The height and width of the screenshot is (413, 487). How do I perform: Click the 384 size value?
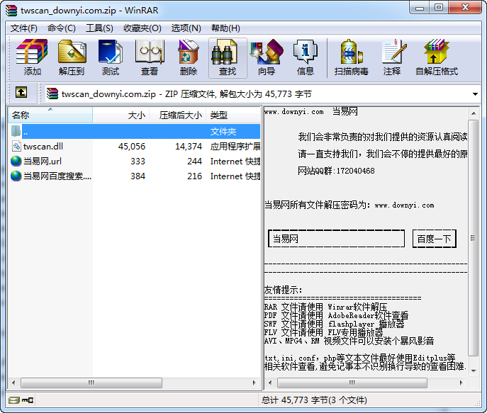pyautogui.click(x=138, y=176)
